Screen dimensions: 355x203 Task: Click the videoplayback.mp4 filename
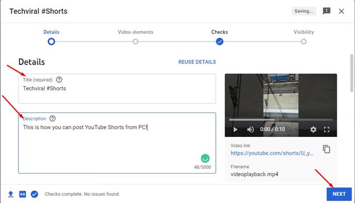click(x=255, y=175)
